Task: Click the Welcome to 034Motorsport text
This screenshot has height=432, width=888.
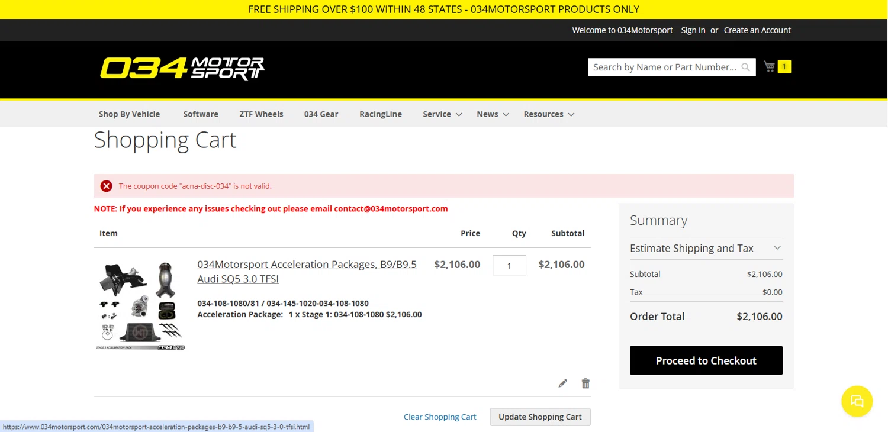Action: coord(622,30)
